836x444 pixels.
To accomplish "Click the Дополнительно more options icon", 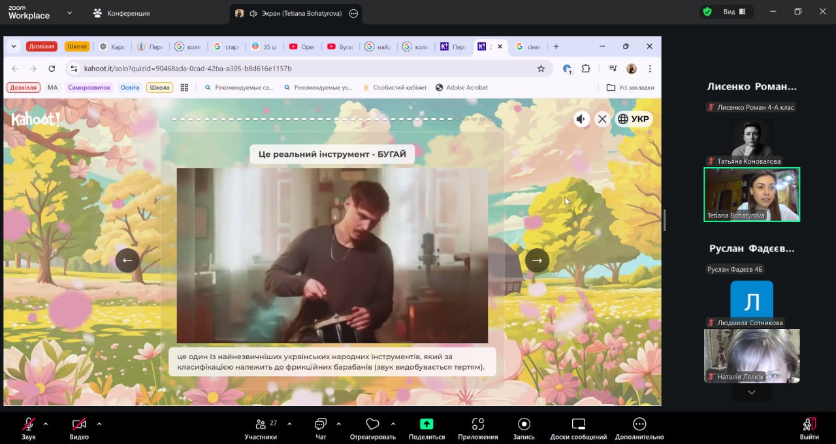I will click(x=639, y=424).
